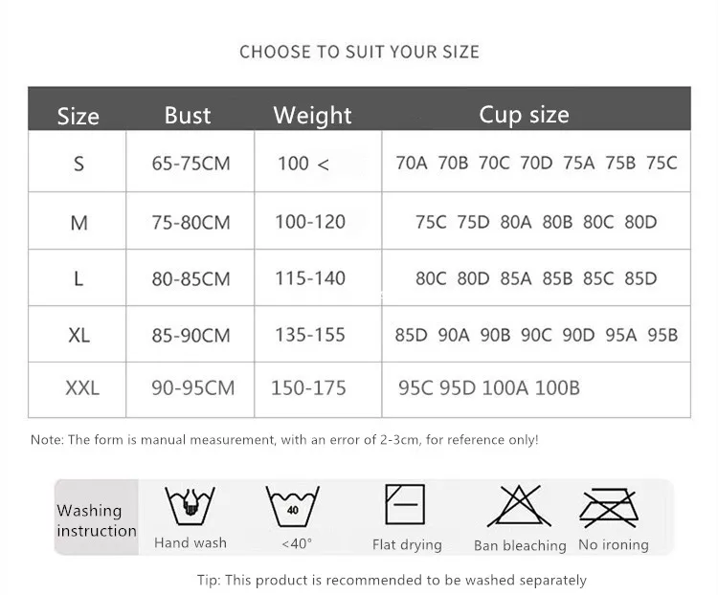Click the XL size row cell
718x595 pixels.
pos(79,335)
